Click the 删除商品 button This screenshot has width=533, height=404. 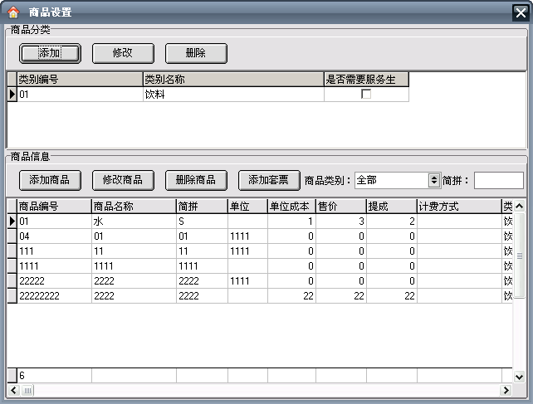(x=196, y=180)
